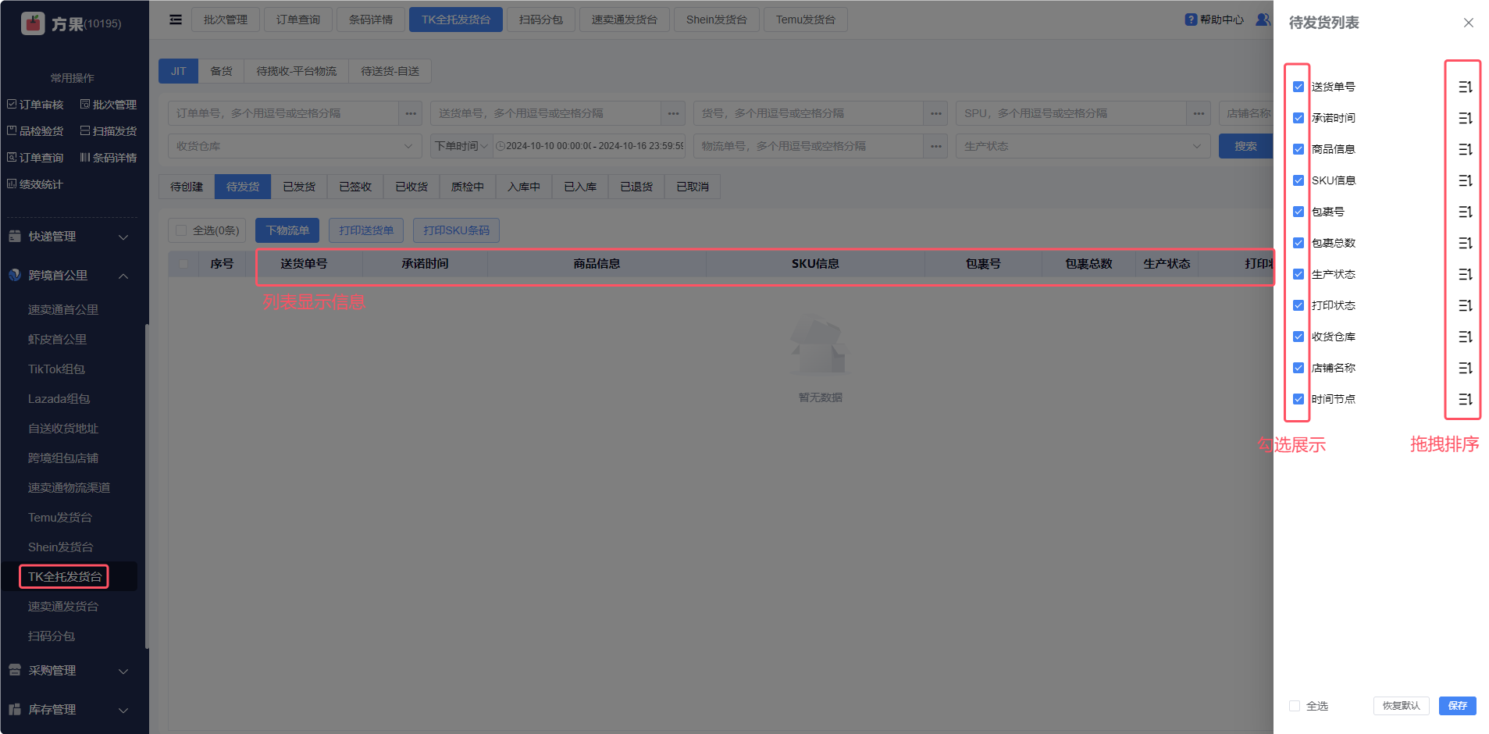Click the sort handle for 生产状态
This screenshot has width=1489, height=734.
pos(1466,274)
